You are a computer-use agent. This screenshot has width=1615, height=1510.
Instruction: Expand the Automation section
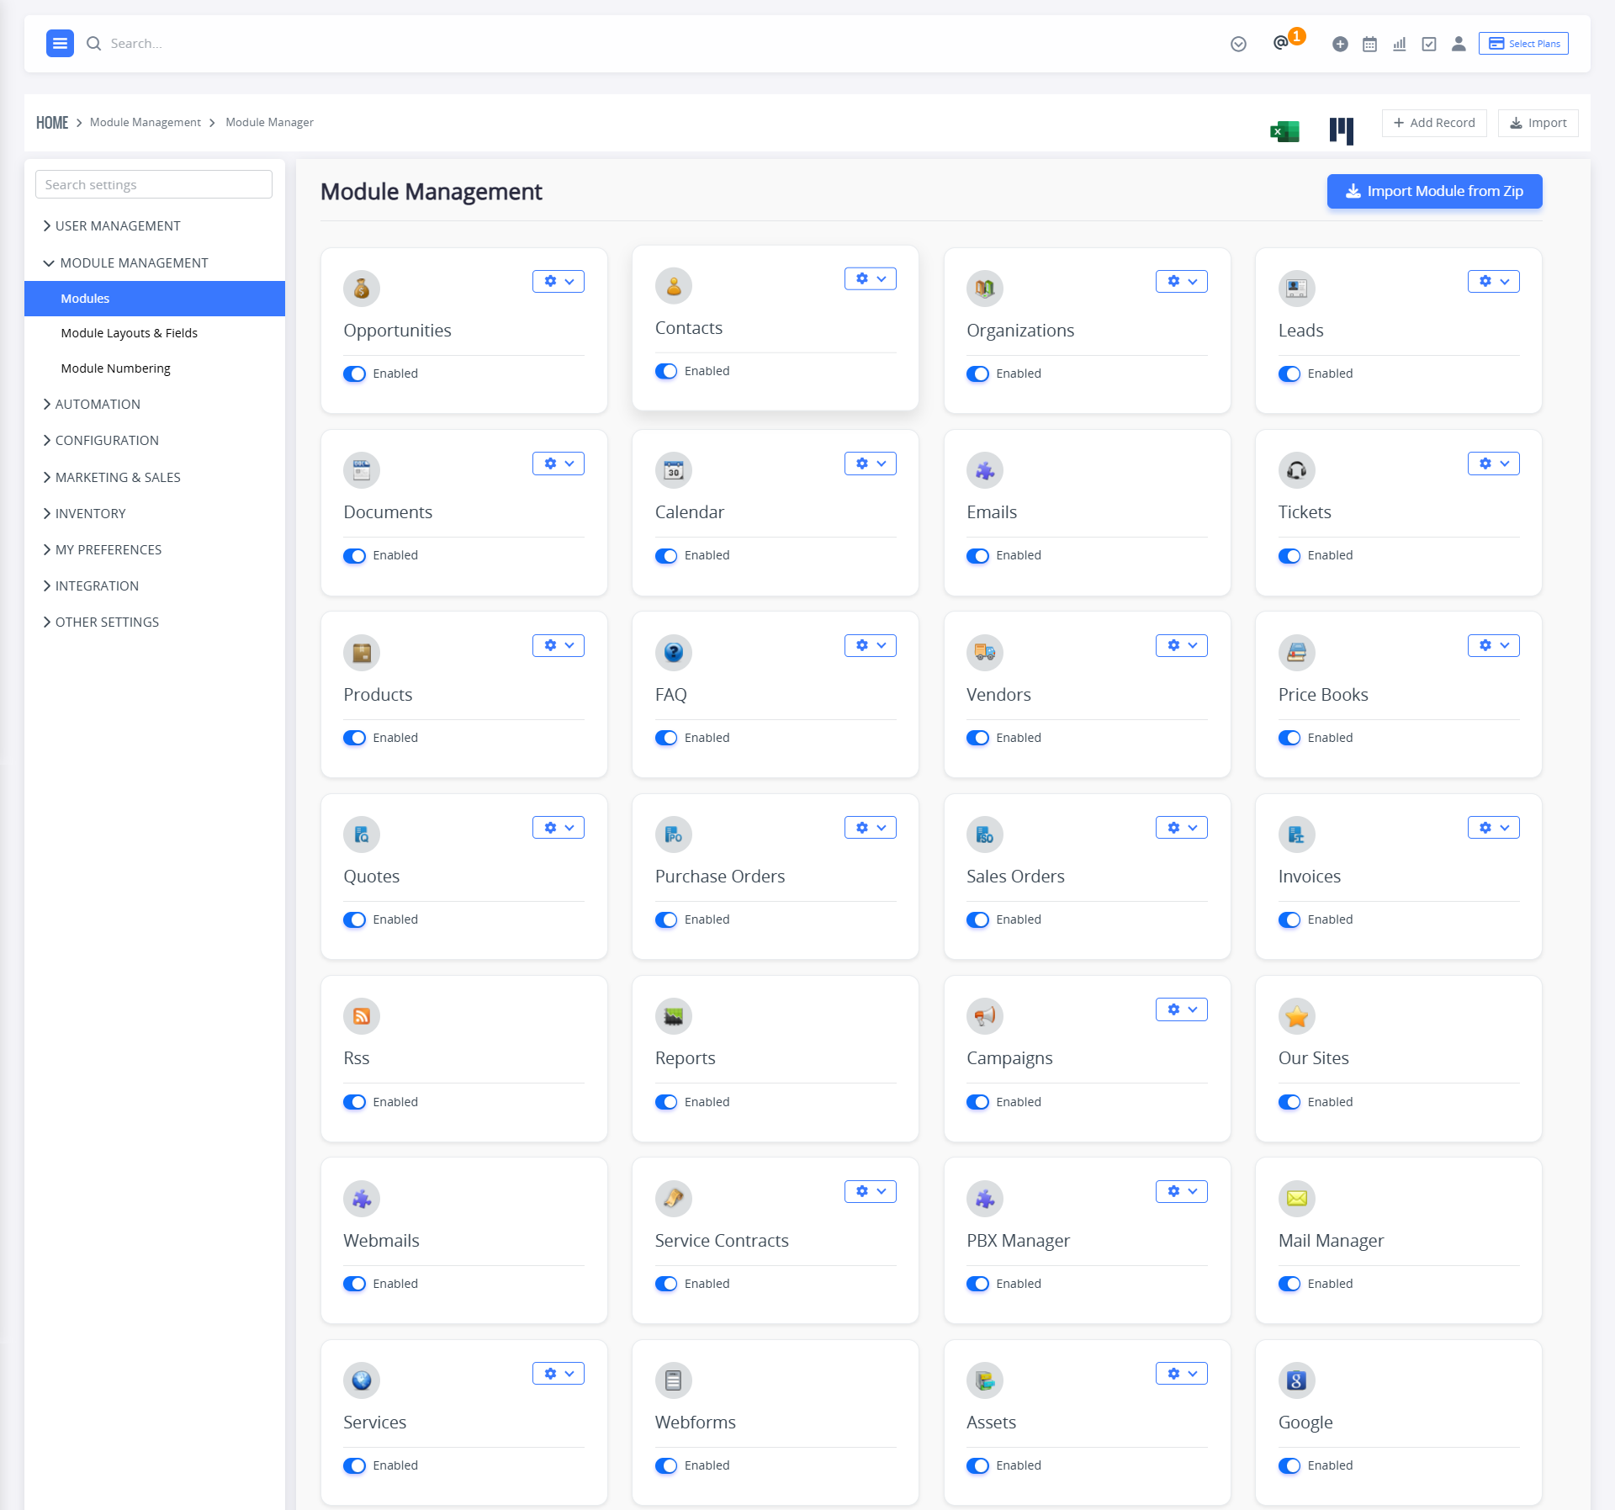pyautogui.click(x=92, y=405)
